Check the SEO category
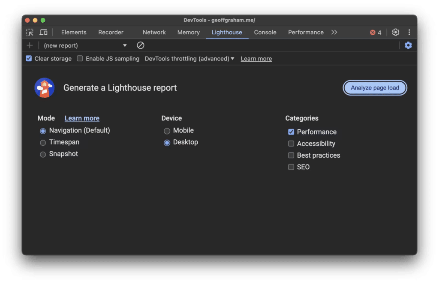The width and height of the screenshot is (439, 284). [291, 167]
